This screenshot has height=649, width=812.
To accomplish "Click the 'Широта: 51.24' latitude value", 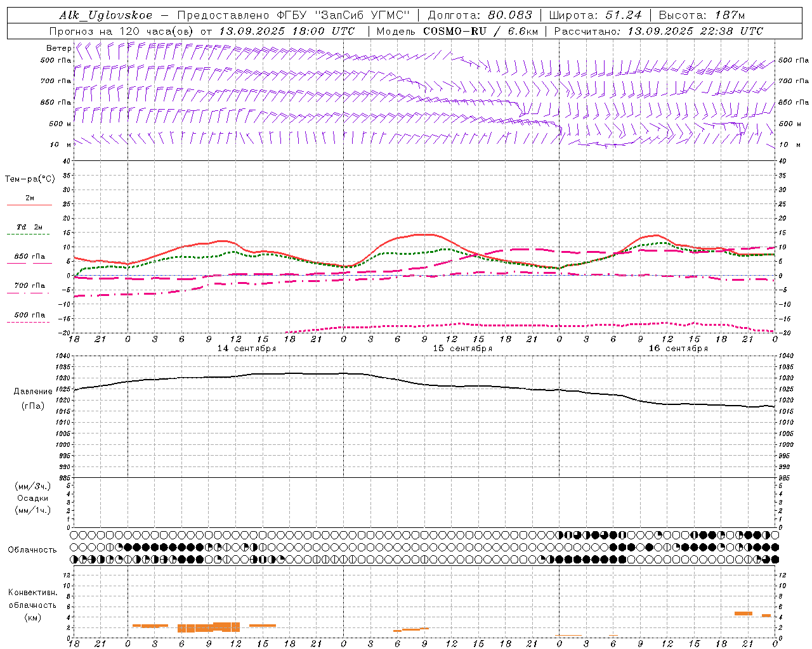I will coord(596,15).
